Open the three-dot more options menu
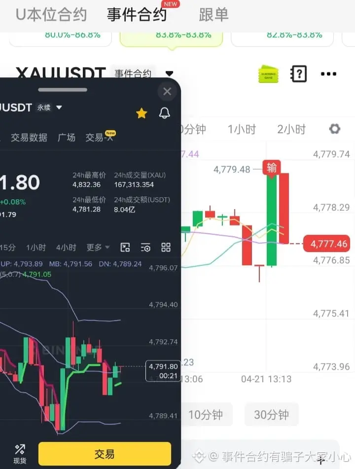The image size is (355, 469). pyautogui.click(x=328, y=74)
